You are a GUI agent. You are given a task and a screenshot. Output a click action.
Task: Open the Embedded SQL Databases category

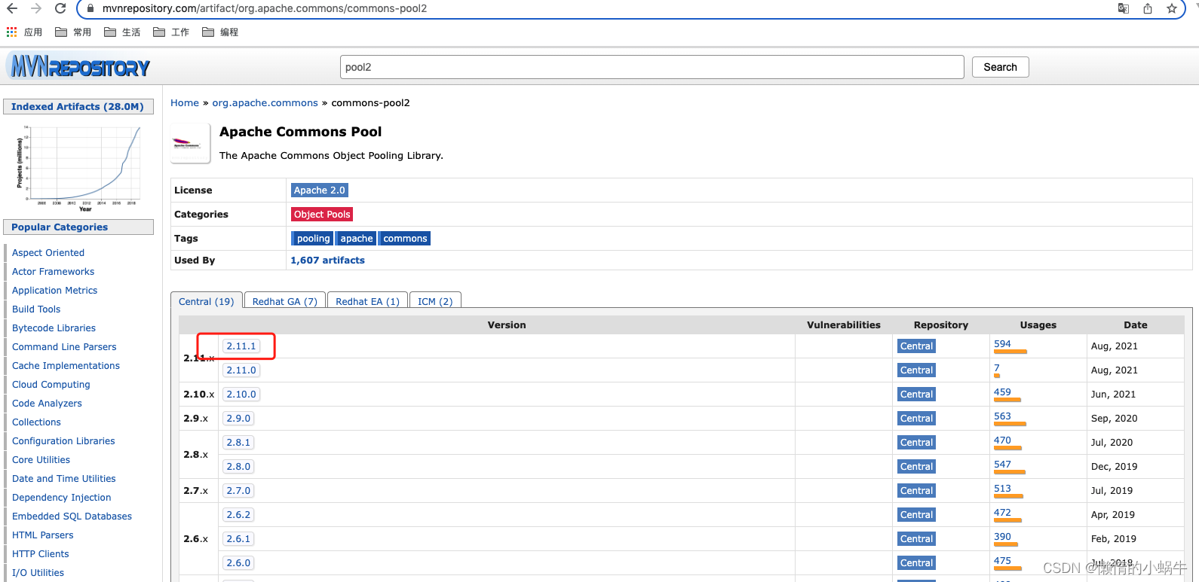72,516
